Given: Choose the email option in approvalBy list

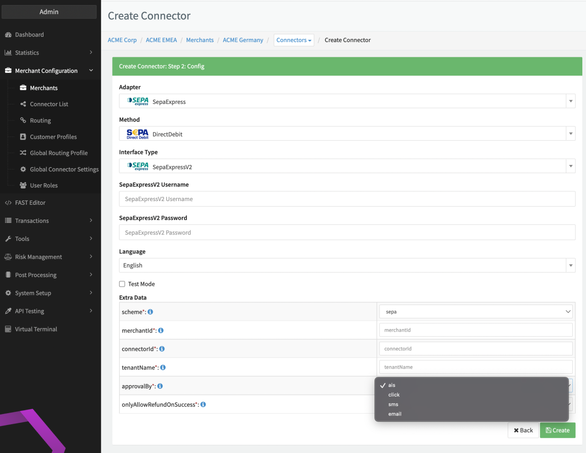Looking at the screenshot, I should (395, 414).
